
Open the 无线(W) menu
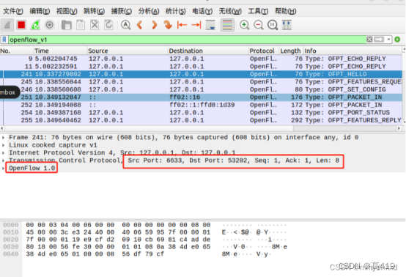point(230,11)
